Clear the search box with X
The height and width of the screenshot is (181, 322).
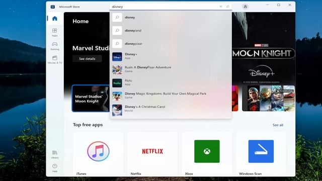(221, 7)
